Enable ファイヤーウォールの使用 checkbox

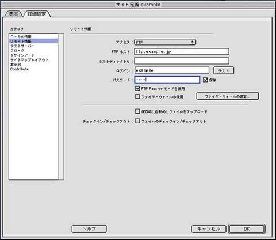click(x=137, y=96)
